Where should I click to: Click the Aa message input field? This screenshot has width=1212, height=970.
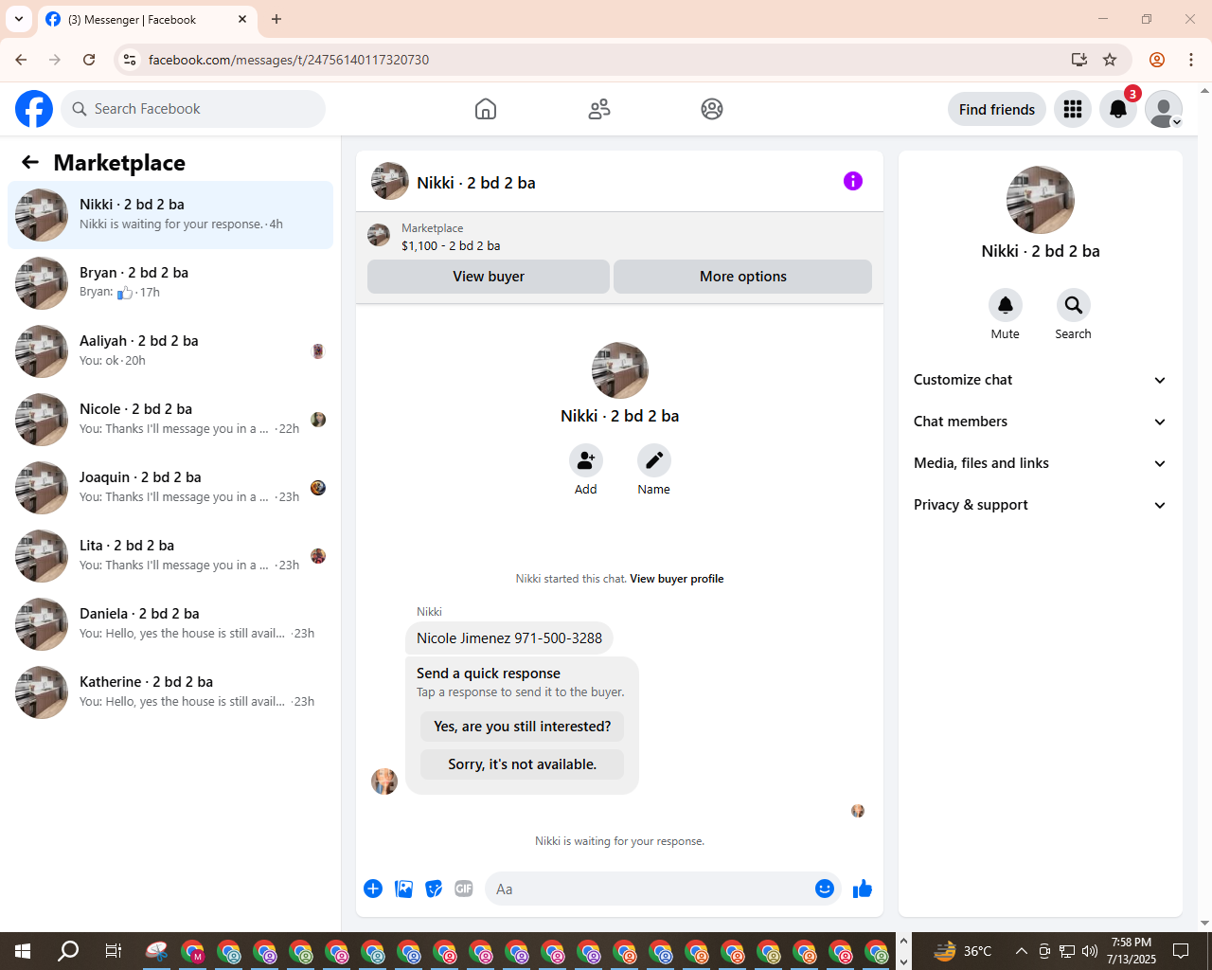648,889
